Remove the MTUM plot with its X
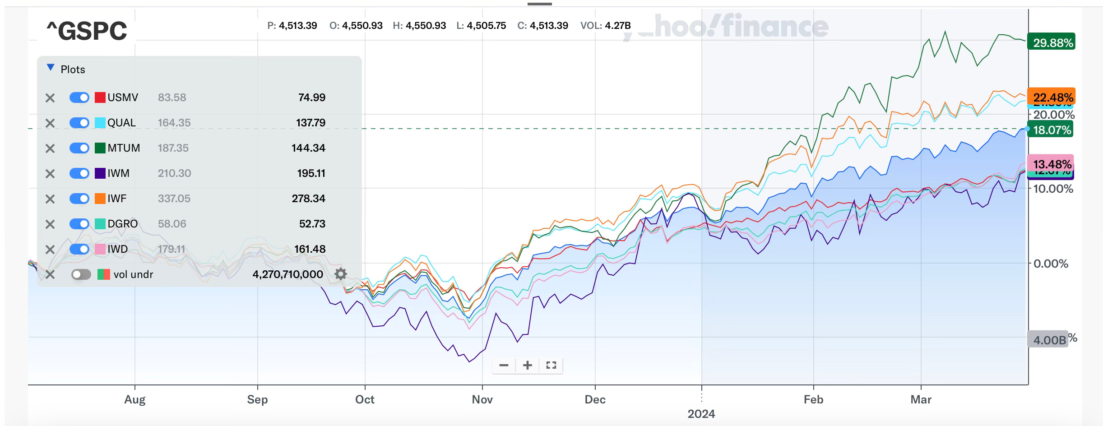Image resolution: width=1103 pixels, height=426 pixels. point(50,148)
